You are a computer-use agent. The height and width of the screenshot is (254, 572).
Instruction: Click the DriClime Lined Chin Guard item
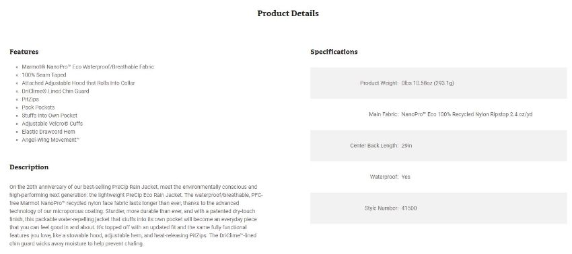point(55,91)
